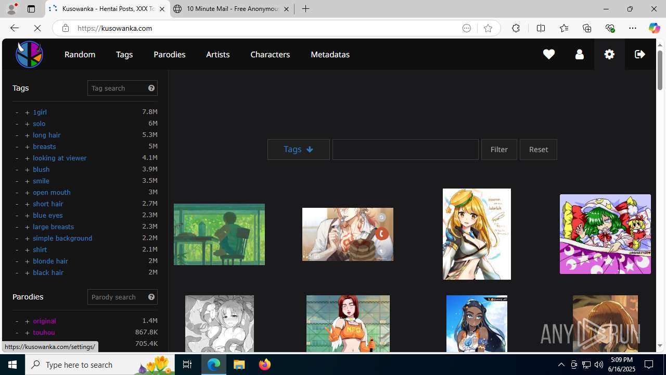Open a new browser tab

tap(306, 9)
